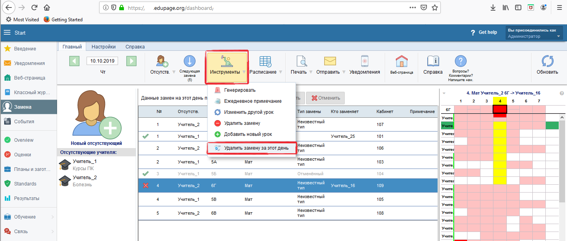Switch to the Справка tab

click(135, 46)
